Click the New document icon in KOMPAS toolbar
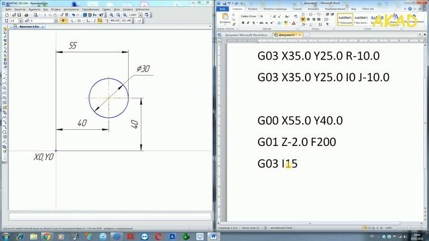 click(x=7, y=15)
